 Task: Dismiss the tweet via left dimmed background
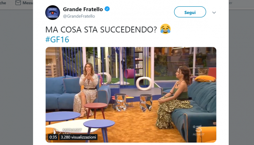(16, 78)
